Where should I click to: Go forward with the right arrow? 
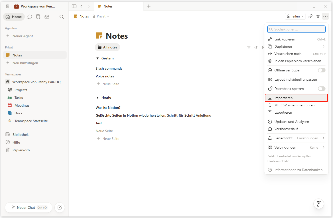pyautogui.click(x=89, y=6)
